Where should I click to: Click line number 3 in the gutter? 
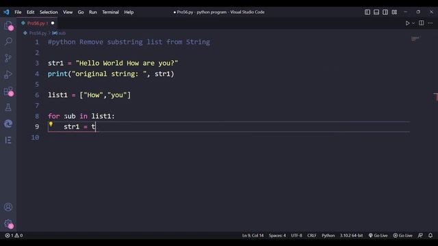tap(37, 64)
